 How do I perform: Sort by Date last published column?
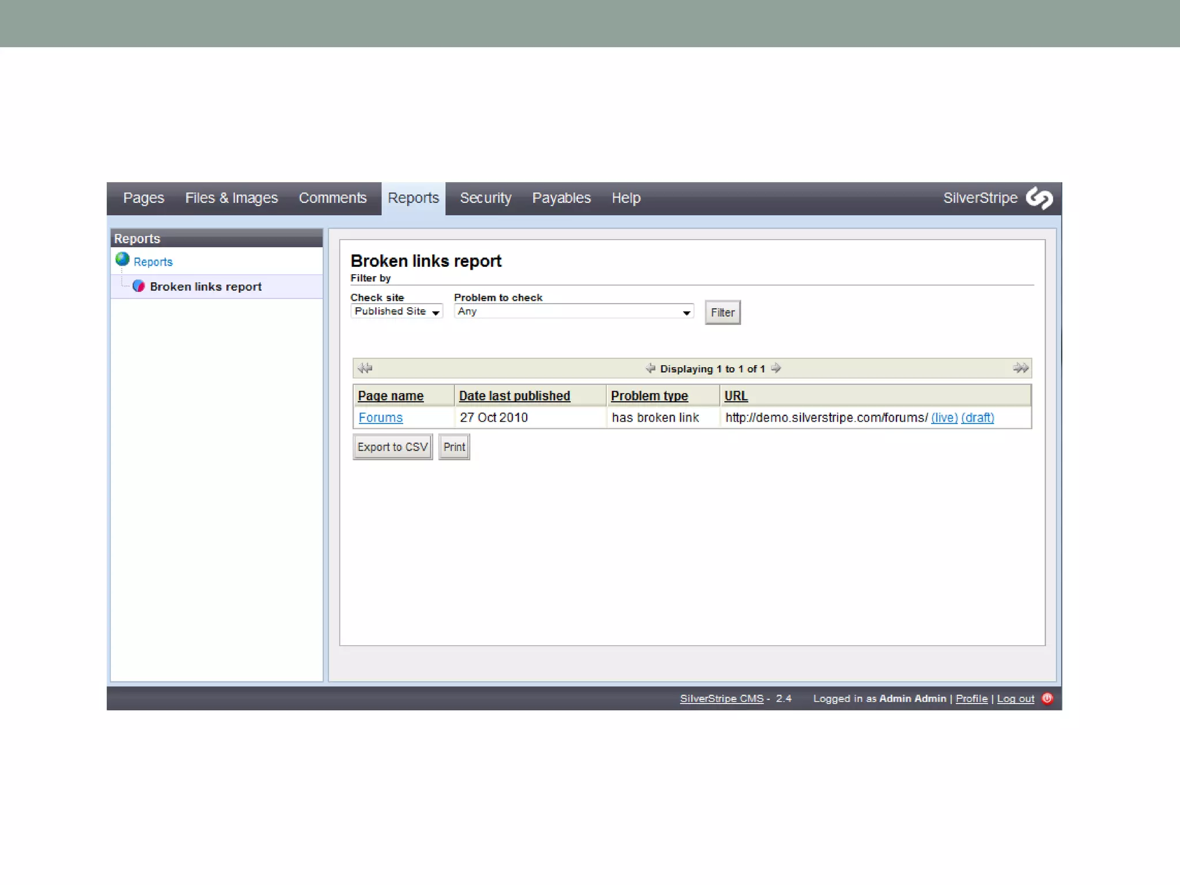click(x=514, y=396)
